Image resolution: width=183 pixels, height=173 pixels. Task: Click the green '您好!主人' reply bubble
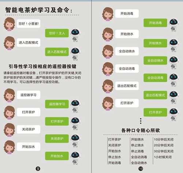[57, 33]
